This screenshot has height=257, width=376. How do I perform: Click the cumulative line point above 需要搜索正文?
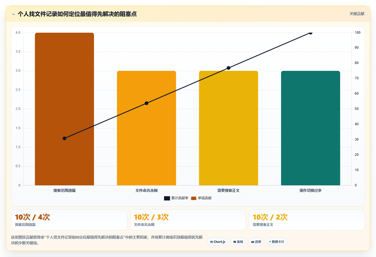[x=228, y=68]
